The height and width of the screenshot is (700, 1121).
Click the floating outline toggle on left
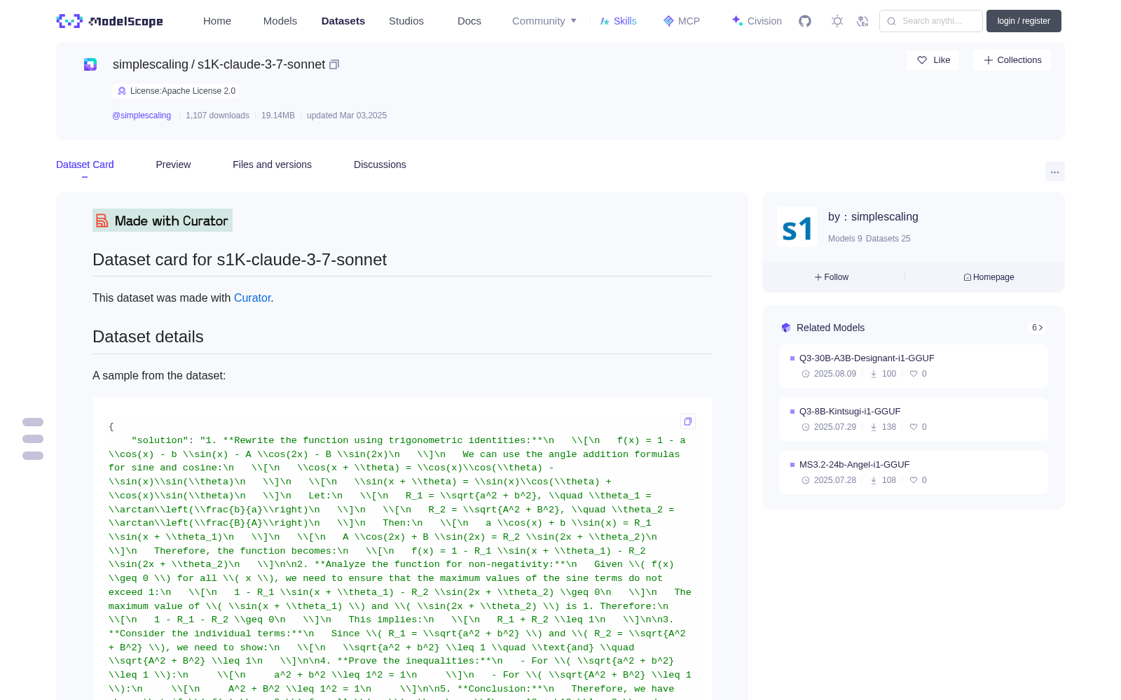(33, 439)
